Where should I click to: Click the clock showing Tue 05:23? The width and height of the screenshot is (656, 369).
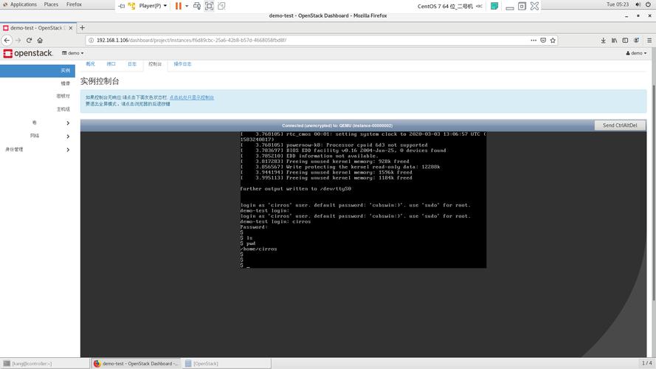pyautogui.click(x=618, y=4)
